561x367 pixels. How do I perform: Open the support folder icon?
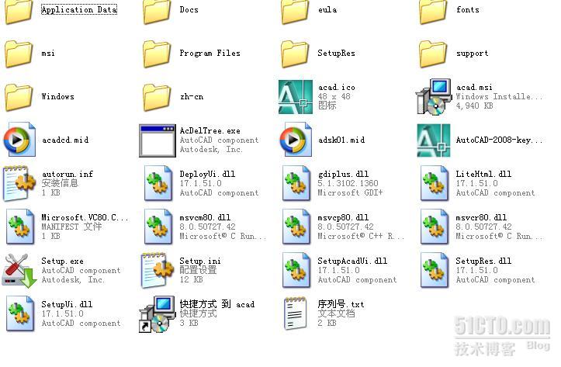pos(433,54)
